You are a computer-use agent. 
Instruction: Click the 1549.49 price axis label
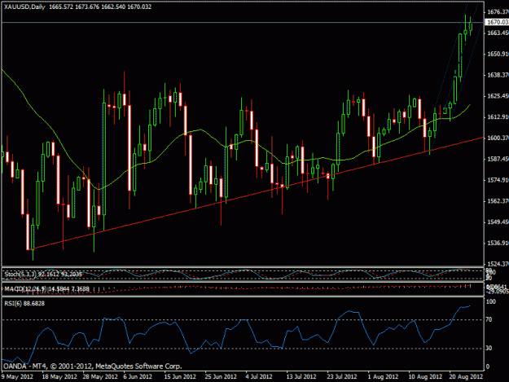tap(498, 222)
